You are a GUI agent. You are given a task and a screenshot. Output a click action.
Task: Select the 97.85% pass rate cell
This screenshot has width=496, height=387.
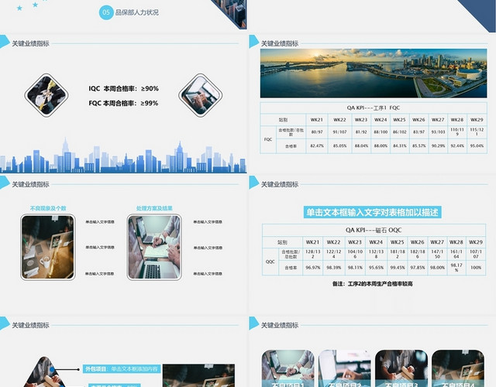[418, 268]
